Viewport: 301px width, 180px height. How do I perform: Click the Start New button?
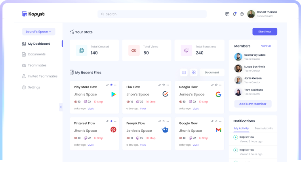[x=265, y=32]
